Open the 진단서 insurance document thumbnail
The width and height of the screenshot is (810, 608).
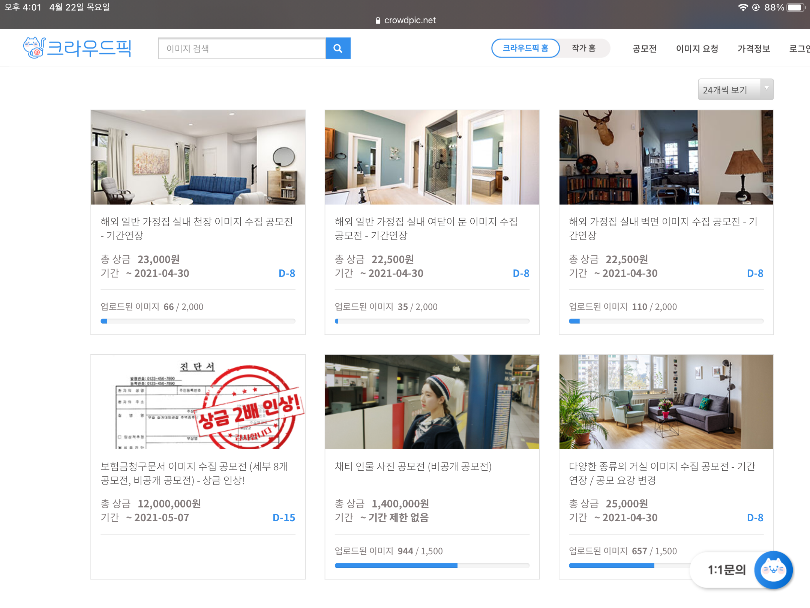pos(198,402)
